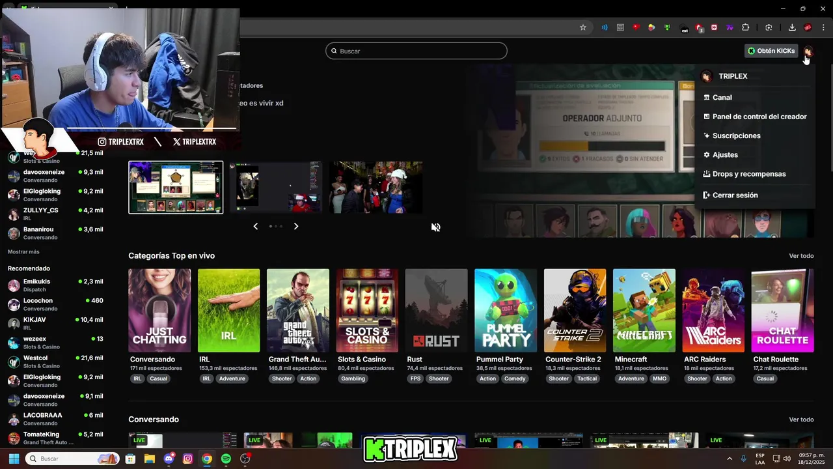
Task: Select Cerrar sesión in the user menu
Action: pyautogui.click(x=755, y=195)
